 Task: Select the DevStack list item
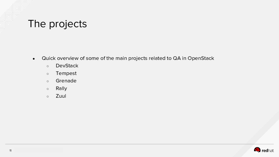(x=67, y=66)
